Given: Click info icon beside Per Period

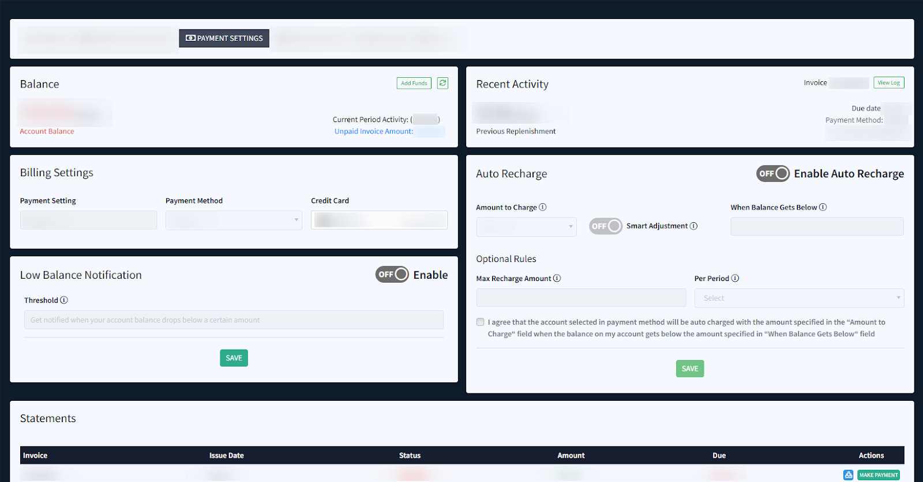Looking at the screenshot, I should coord(736,278).
